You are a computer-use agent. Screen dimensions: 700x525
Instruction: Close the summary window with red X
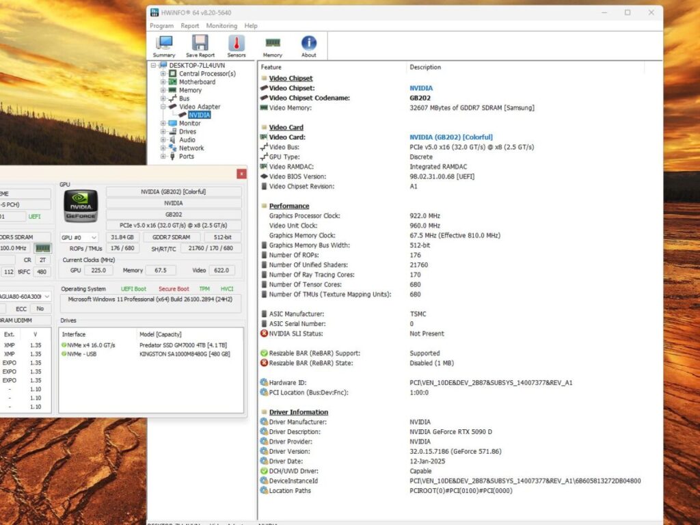[x=241, y=174]
